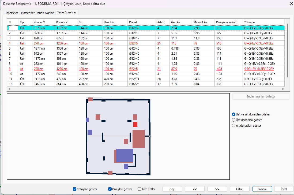The width and height of the screenshot is (294, 195).
Task: Click the bright red reinforcement area in preview
Action: [135, 125]
